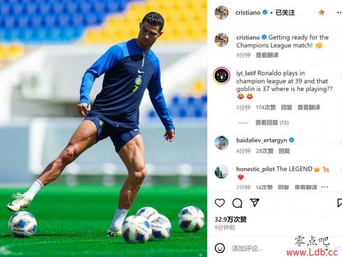342x257 pixels.
Task: View 174次赞 likes on iyi_latif's comment
Action: tap(266, 108)
